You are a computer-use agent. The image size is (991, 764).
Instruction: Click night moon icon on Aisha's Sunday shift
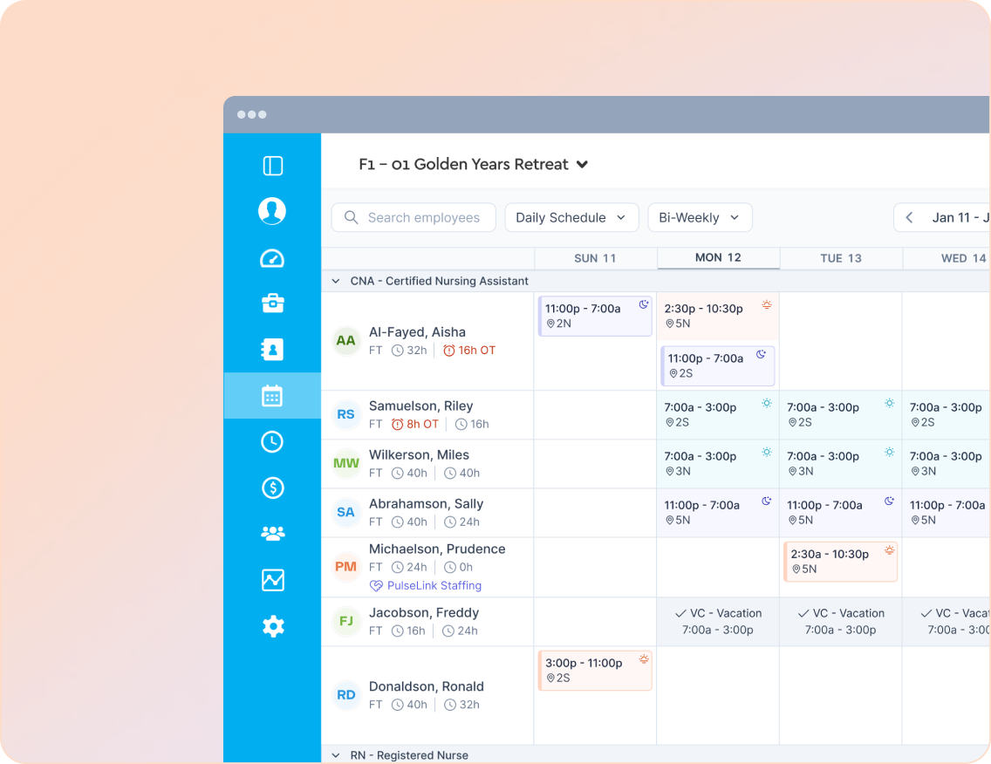click(x=644, y=304)
